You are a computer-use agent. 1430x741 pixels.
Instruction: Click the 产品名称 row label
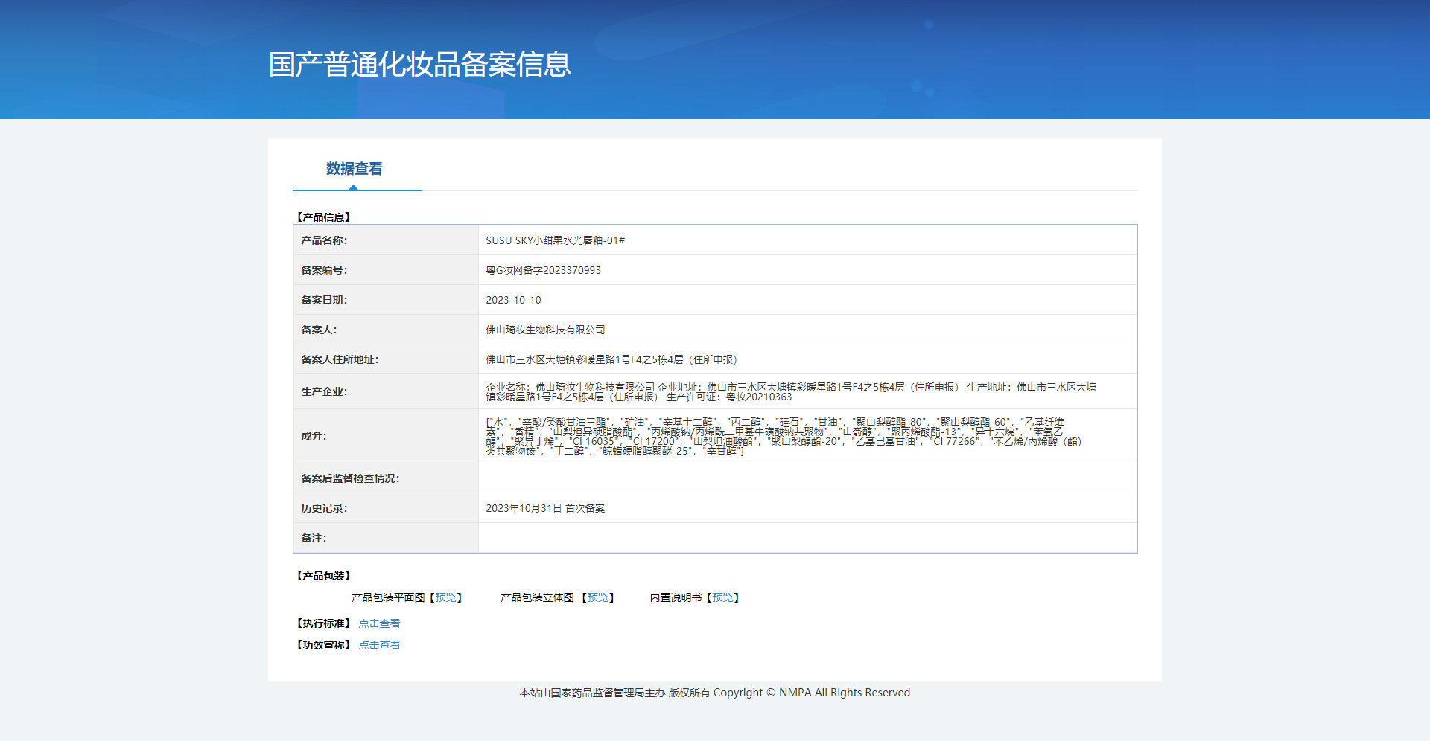[x=324, y=240]
